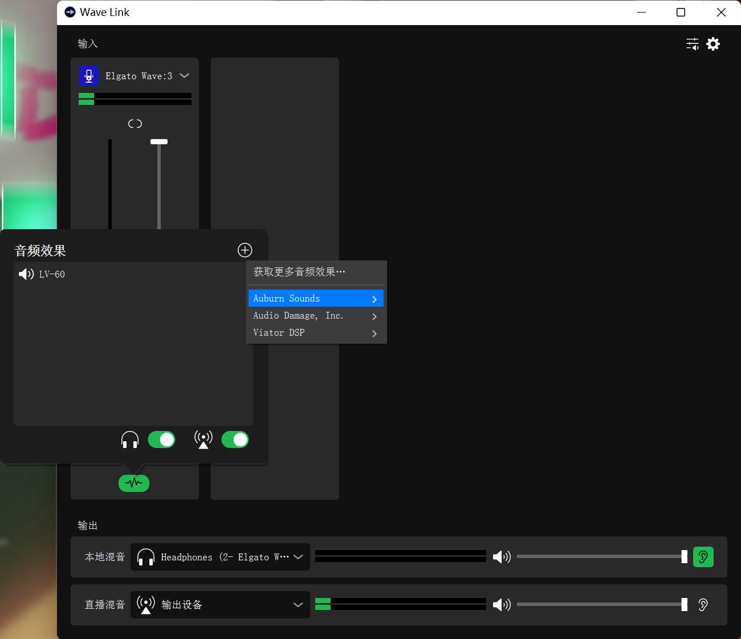Image resolution: width=741 pixels, height=639 pixels.
Task: Select Auburn Sounds in effects menu
Action: pyautogui.click(x=315, y=299)
